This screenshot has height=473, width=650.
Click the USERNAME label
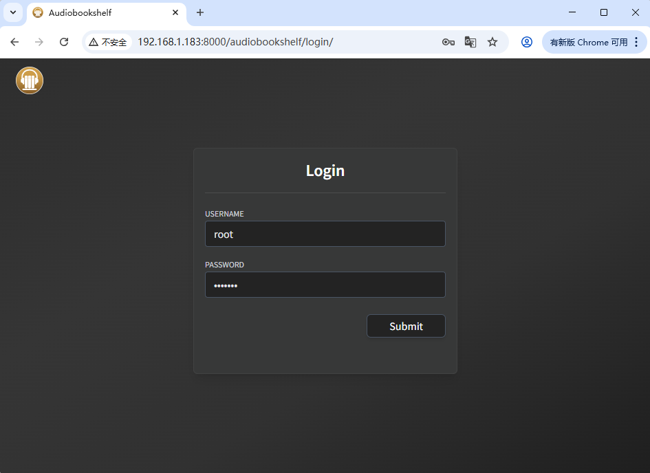click(224, 214)
